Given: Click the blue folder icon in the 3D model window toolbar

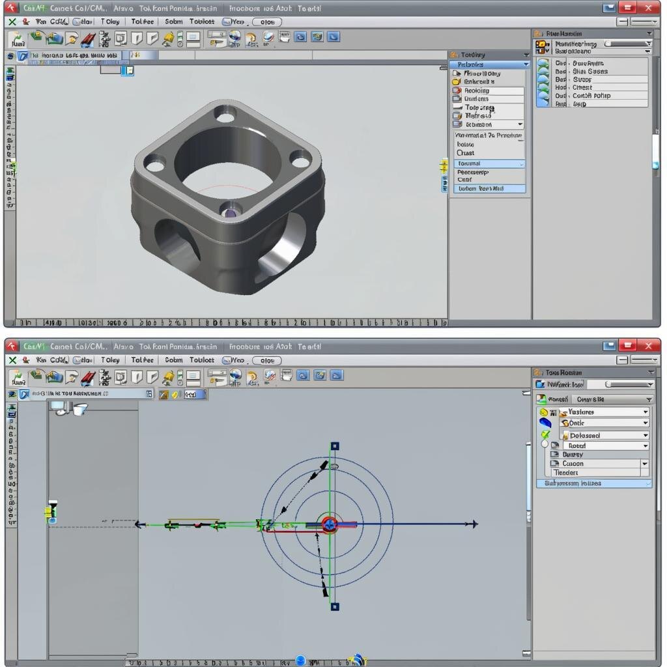Looking at the screenshot, I should click(x=55, y=38).
